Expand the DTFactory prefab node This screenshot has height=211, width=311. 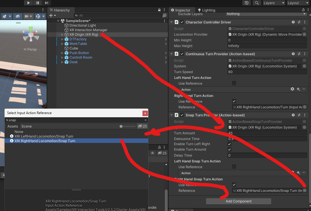[62, 39]
